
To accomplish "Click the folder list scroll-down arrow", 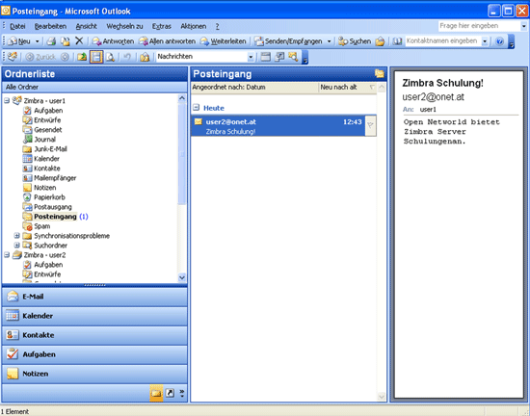I will click(x=182, y=277).
